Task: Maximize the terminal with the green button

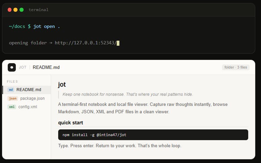Action: pyautogui.click(x=22, y=10)
